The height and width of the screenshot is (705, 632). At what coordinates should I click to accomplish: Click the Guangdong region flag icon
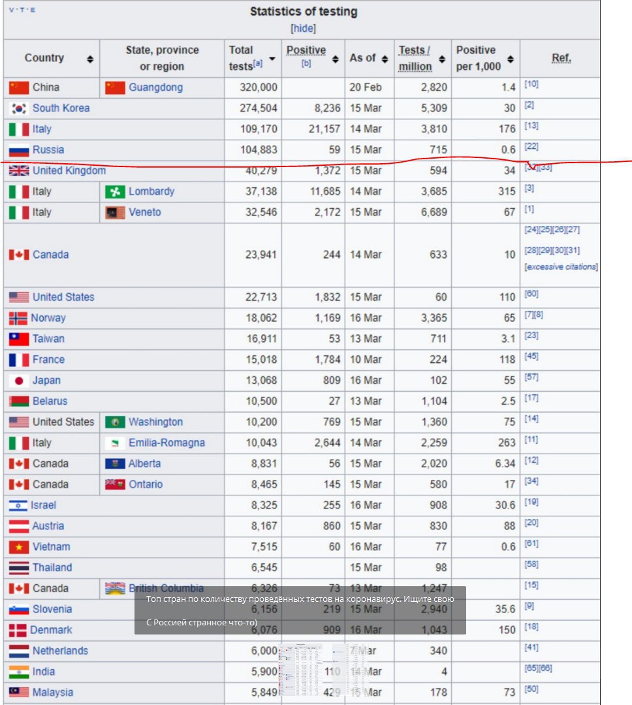pyautogui.click(x=115, y=87)
